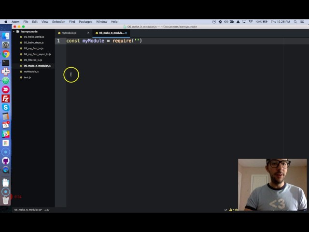Open 05_filtered_ls.js in tree view
The height and width of the screenshot is (232, 309).
(33, 60)
